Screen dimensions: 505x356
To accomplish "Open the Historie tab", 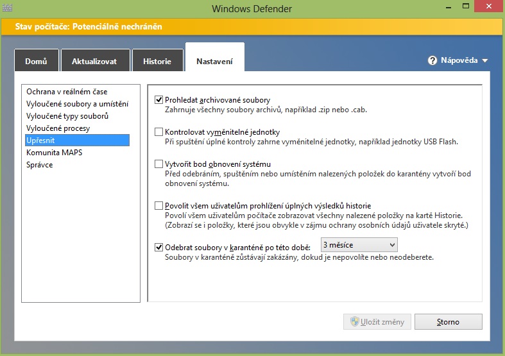I will pos(157,60).
